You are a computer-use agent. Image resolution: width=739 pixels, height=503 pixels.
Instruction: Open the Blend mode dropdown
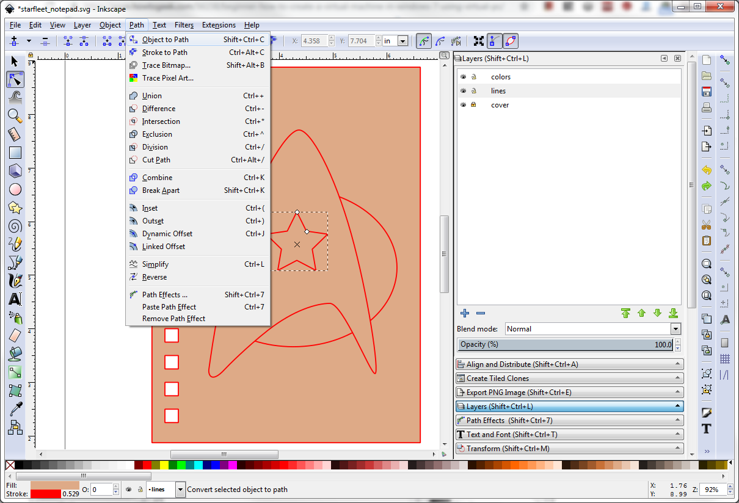[x=592, y=329]
